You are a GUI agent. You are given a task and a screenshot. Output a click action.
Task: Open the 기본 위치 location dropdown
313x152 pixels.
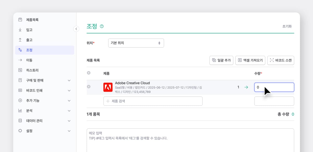[136, 43]
